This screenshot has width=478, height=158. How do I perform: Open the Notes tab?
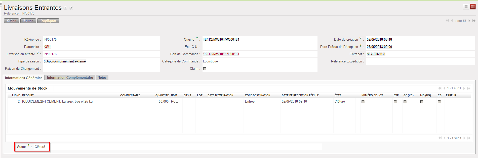click(x=102, y=77)
